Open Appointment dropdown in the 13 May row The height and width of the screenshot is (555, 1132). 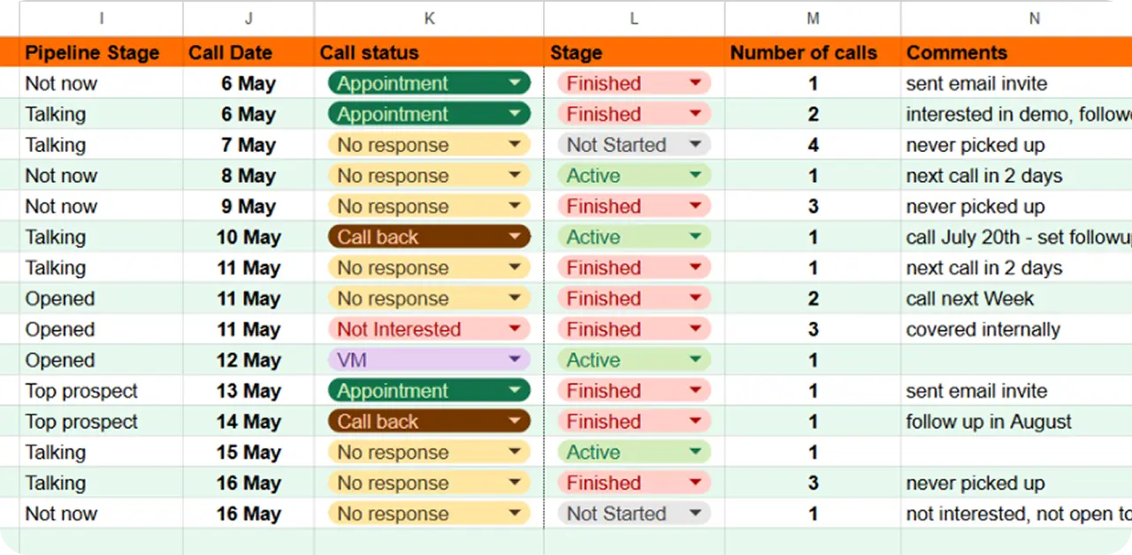[x=515, y=391]
